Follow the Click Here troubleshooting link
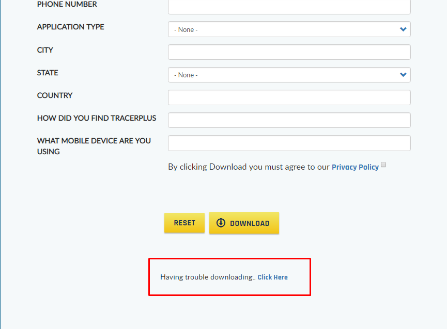Image resolution: width=447 pixels, height=329 pixels. [x=272, y=277]
